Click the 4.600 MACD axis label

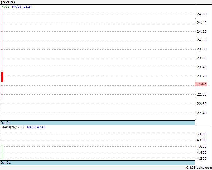tap(202, 146)
